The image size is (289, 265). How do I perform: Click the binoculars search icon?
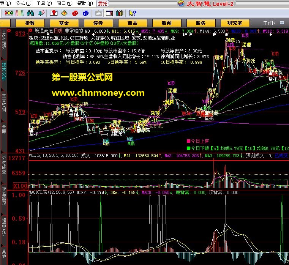30,13
